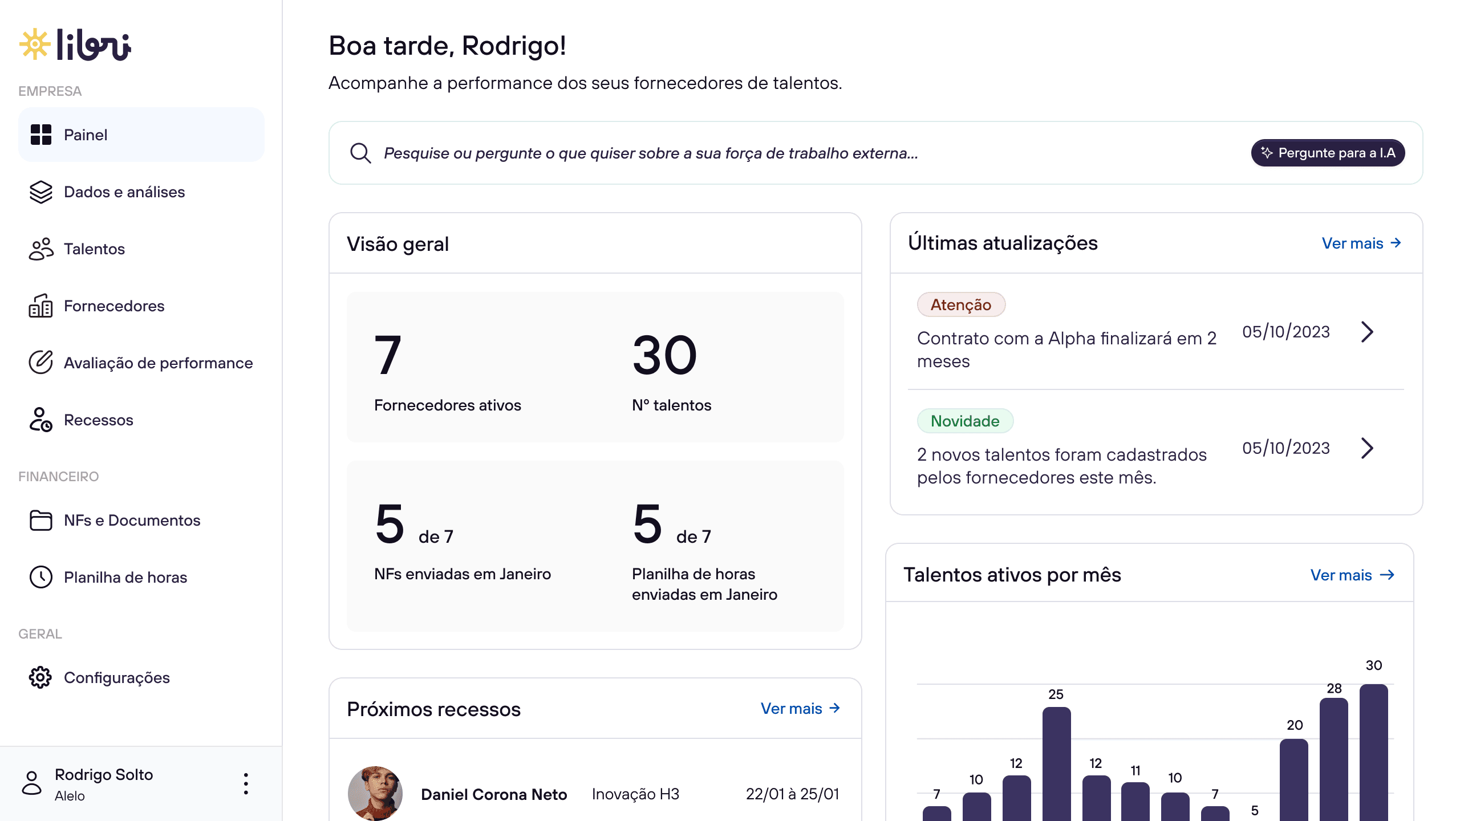
Task: Click the Avaliação de performance icon
Action: pyautogui.click(x=41, y=363)
